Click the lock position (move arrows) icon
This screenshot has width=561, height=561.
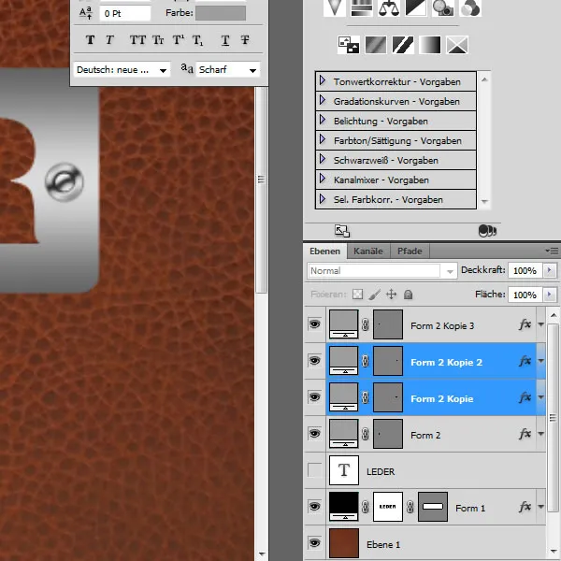(x=392, y=294)
